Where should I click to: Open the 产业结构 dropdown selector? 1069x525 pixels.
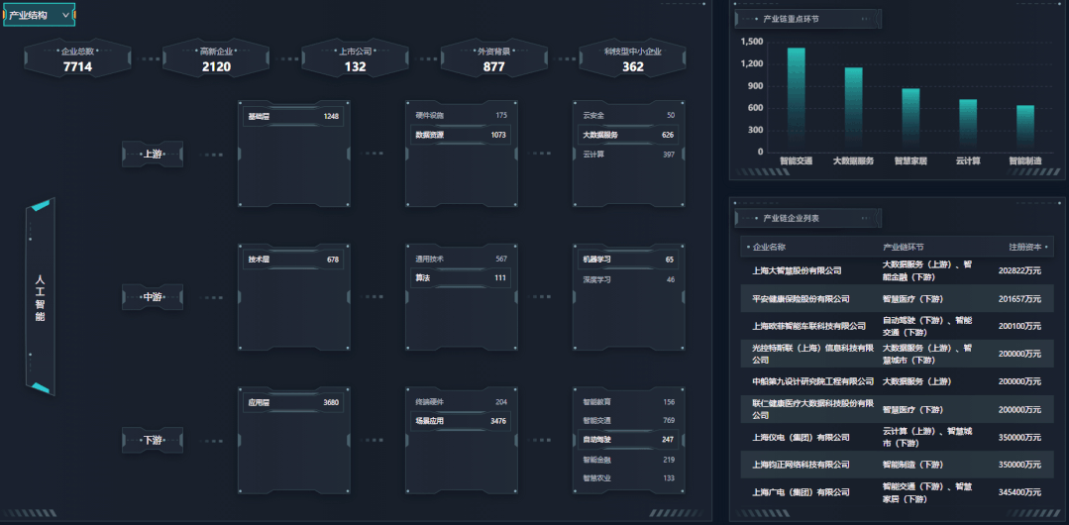pyautogui.click(x=39, y=14)
